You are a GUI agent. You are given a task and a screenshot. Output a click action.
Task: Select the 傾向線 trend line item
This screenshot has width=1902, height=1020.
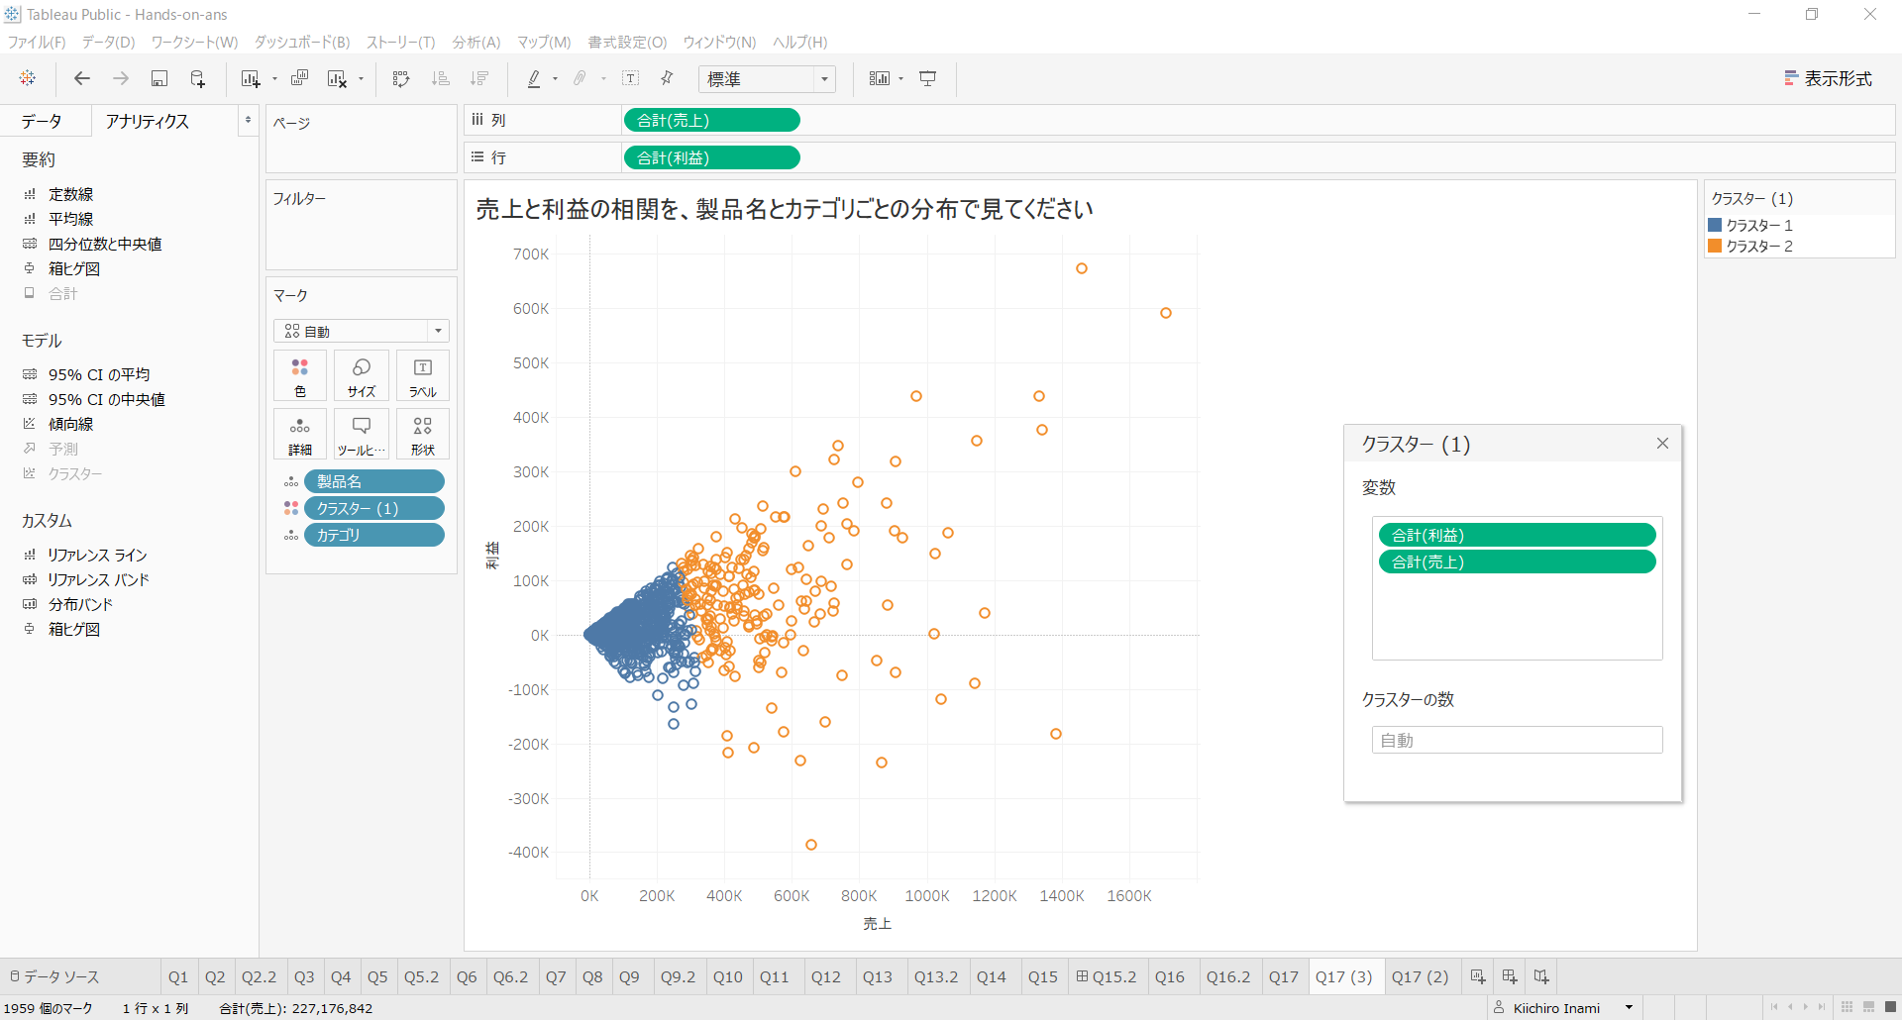click(x=71, y=424)
